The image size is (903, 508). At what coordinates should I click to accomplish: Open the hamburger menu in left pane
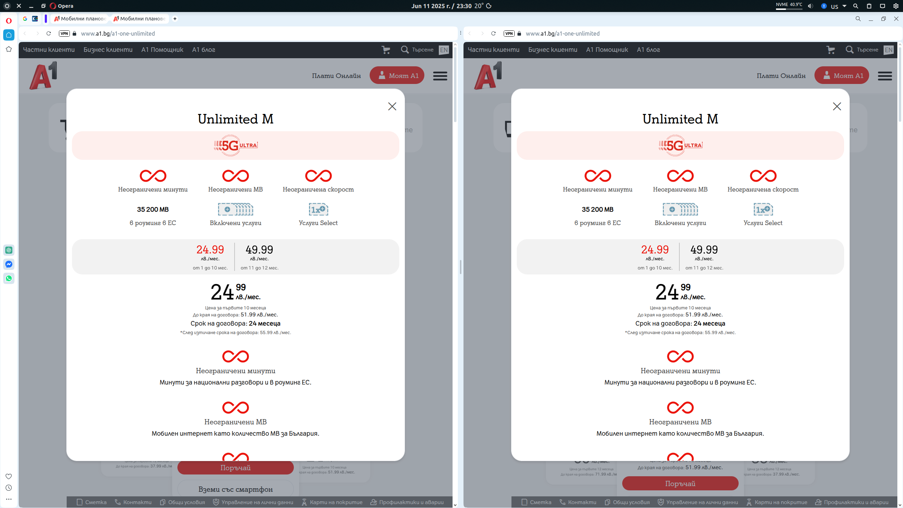pos(440,76)
